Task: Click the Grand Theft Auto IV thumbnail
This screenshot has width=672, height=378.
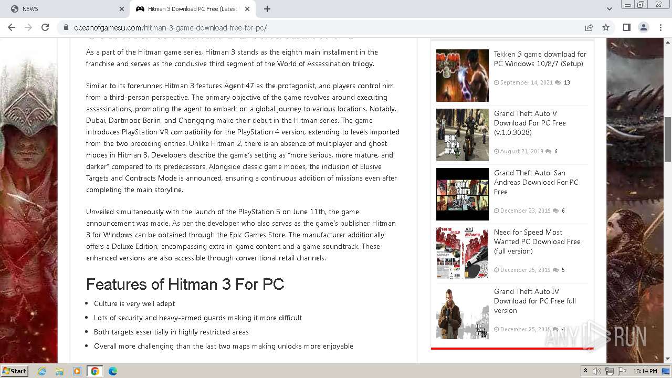Action: [x=463, y=313]
